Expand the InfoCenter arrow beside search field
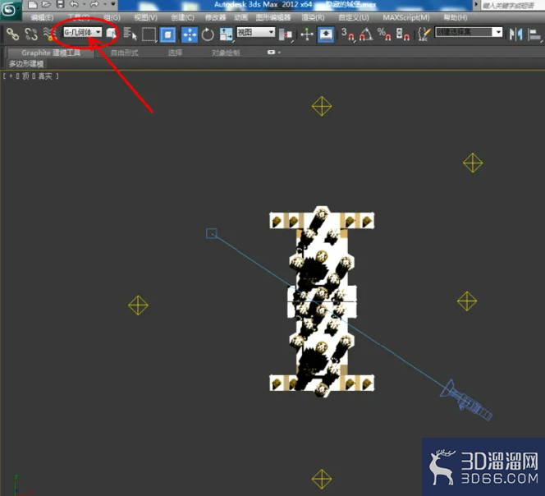Viewport: 545px width, 496px height. (476, 5)
